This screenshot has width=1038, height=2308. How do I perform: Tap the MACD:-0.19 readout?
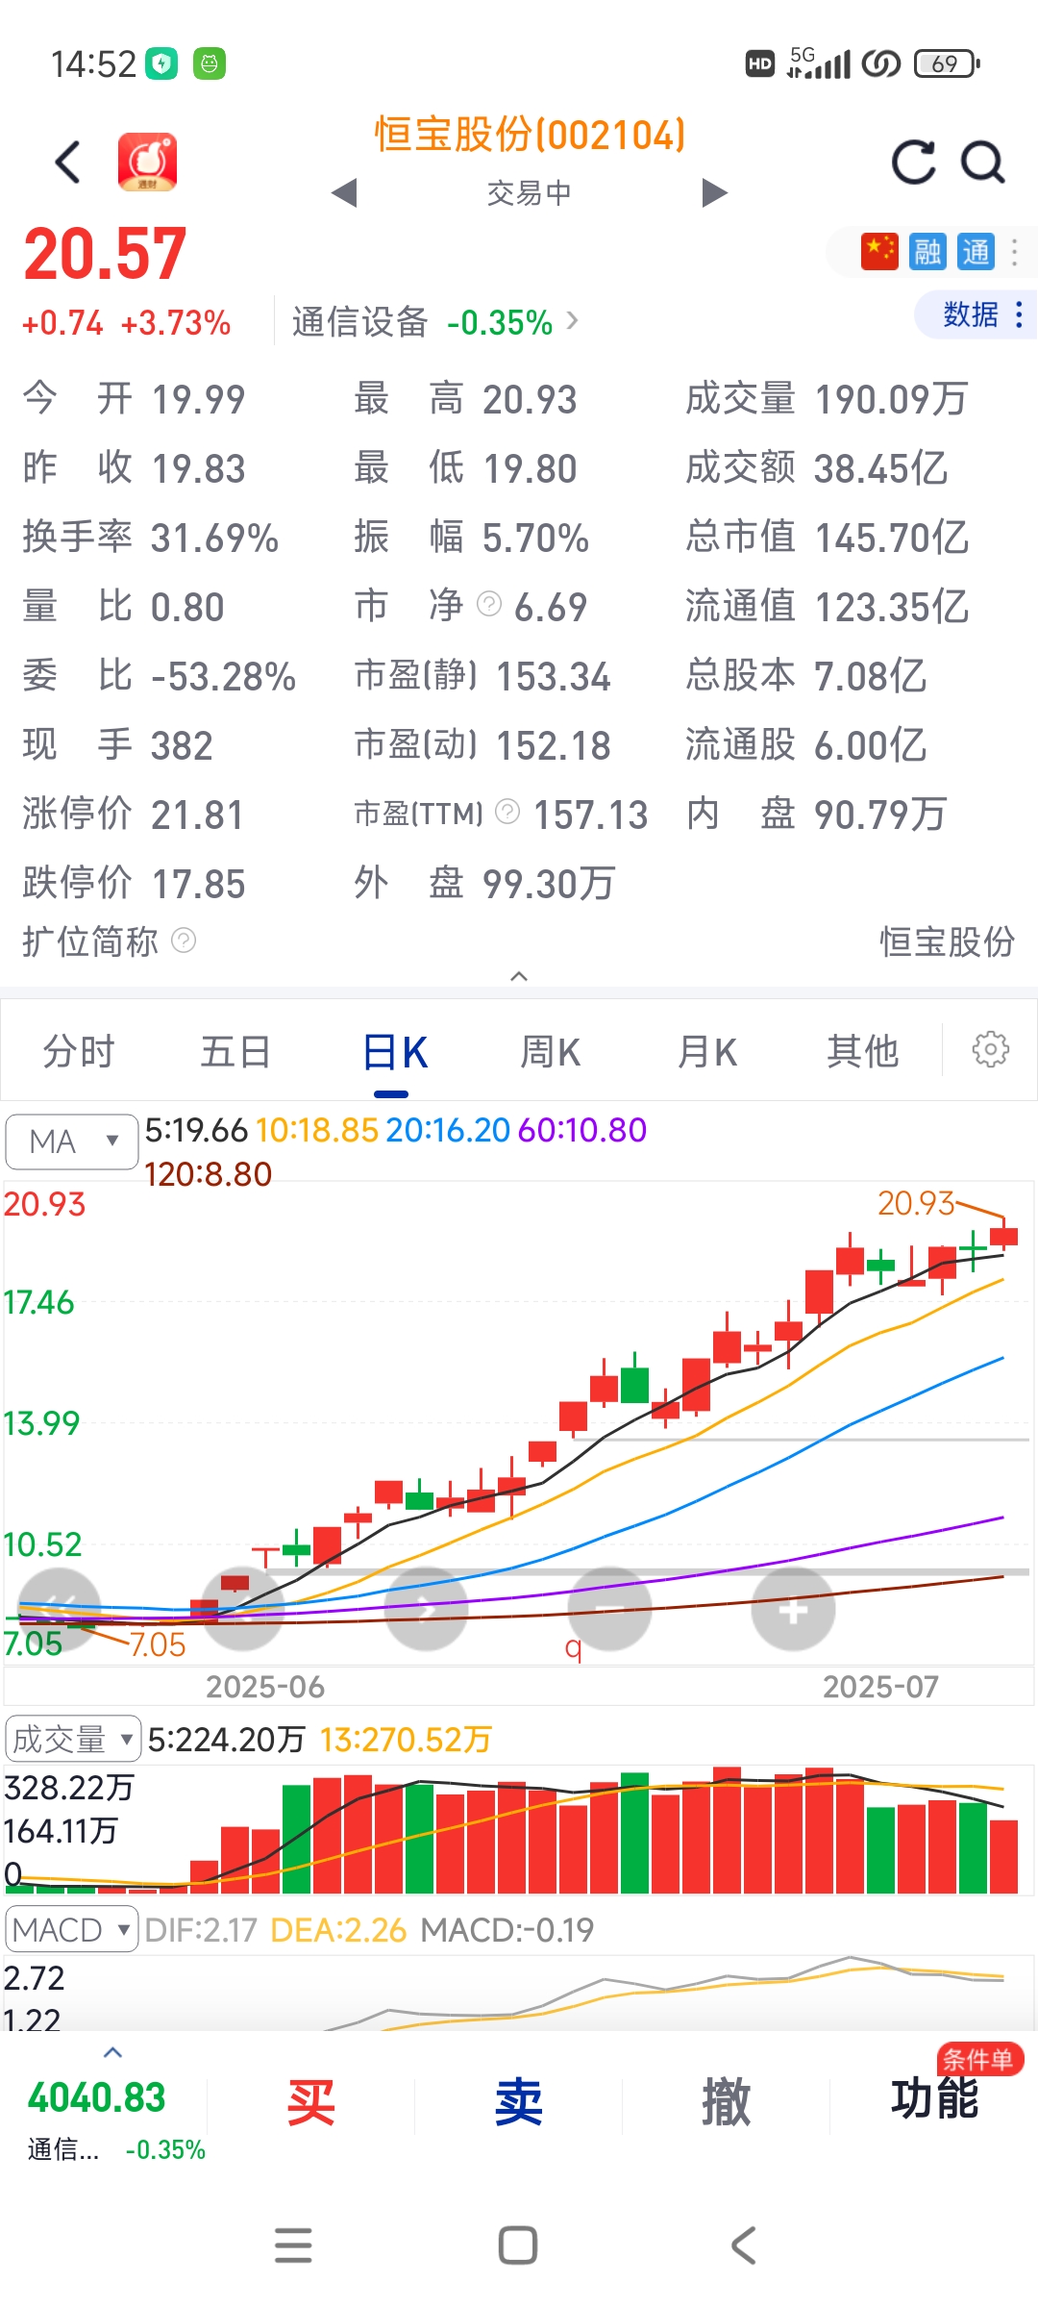507,1930
